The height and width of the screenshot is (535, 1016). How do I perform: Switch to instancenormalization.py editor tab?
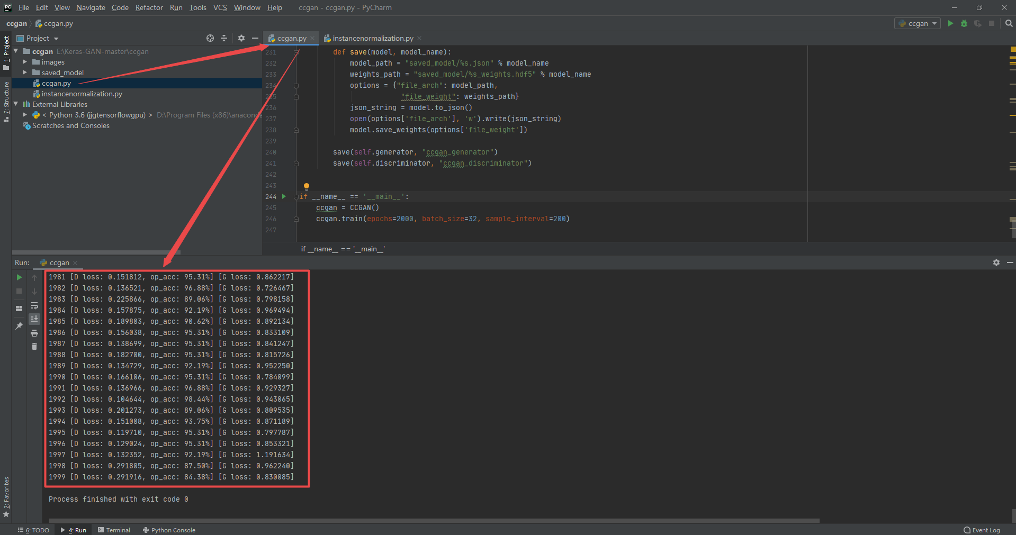pyautogui.click(x=373, y=38)
